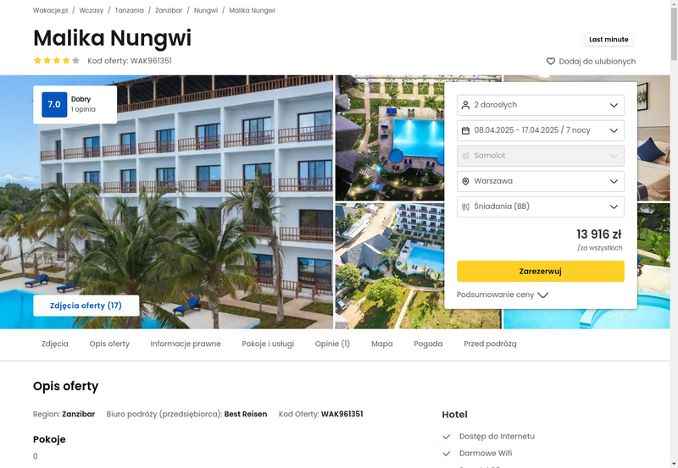The height and width of the screenshot is (468, 678).
Task: Click the checkmark next to Darmowe Wifi
Action: pos(447,454)
